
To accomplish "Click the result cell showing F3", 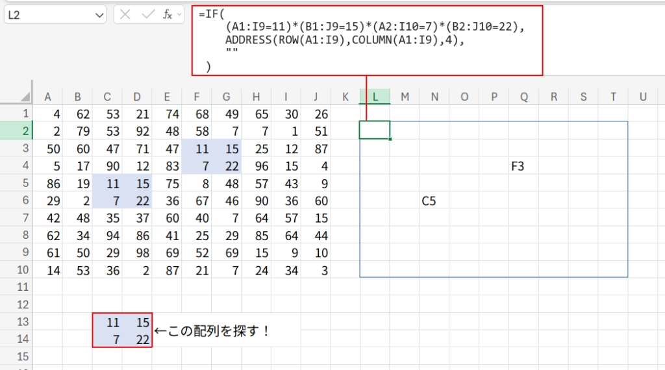I will click(524, 166).
